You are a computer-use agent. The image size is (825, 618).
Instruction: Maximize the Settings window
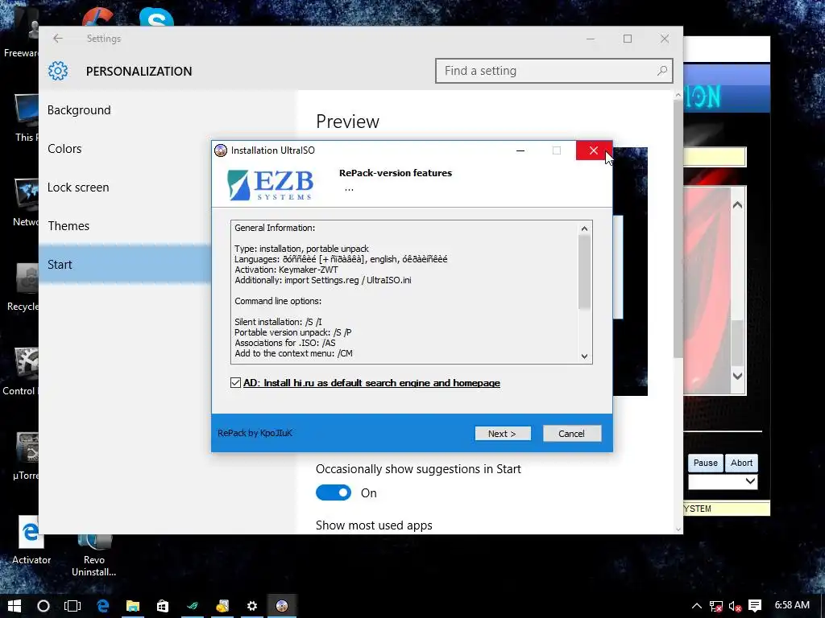pyautogui.click(x=627, y=39)
